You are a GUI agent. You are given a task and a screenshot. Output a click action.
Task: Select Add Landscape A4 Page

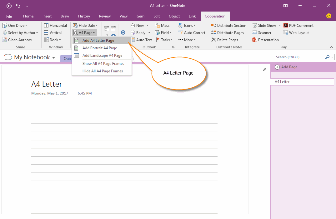(102, 56)
